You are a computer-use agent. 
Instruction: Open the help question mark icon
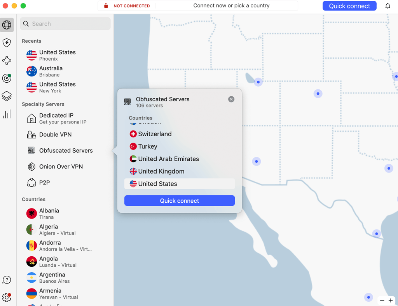(7, 280)
